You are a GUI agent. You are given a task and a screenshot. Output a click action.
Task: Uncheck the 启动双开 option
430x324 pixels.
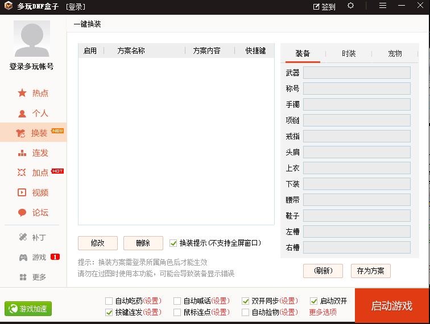313,301
